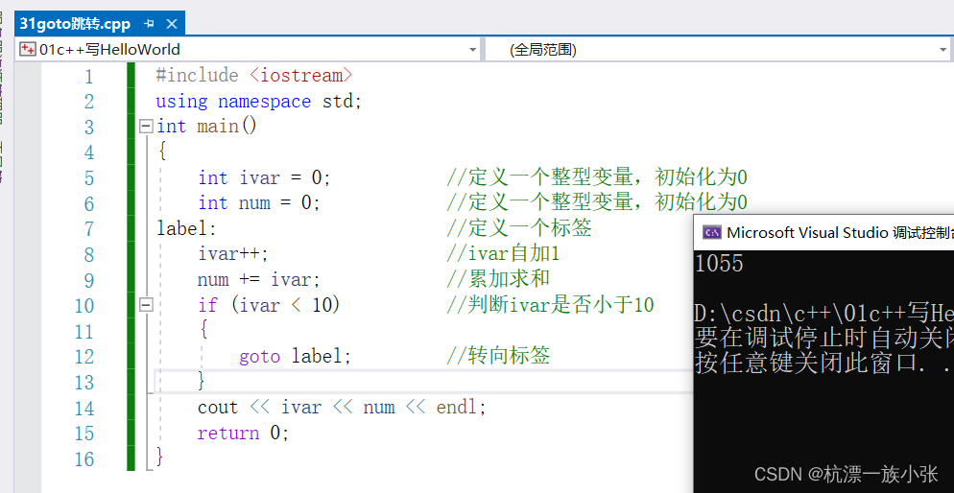Click the comment //累加求和

coord(498,280)
